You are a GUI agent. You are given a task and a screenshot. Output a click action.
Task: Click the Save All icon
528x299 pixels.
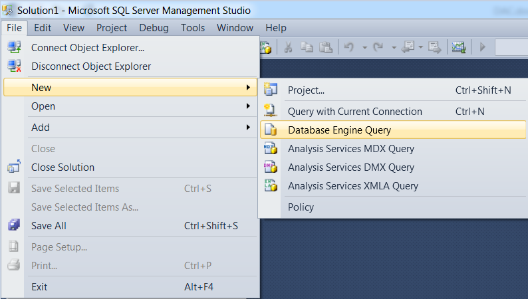(x=14, y=225)
